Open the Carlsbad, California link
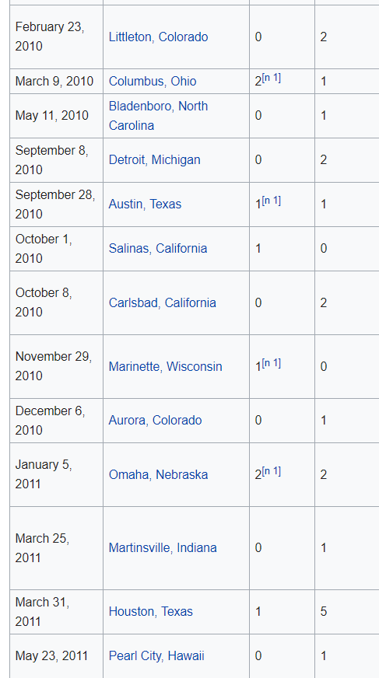This screenshot has height=678, width=379. 162,302
